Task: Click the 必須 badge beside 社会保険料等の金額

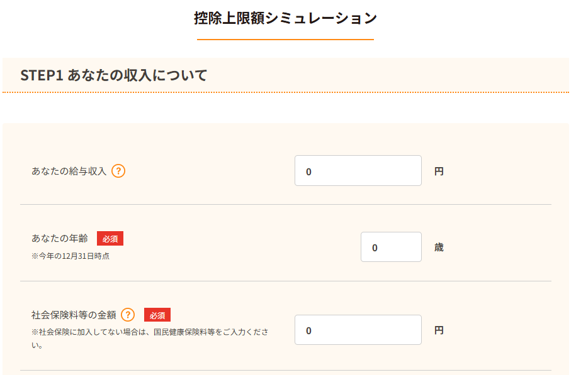Action: (x=157, y=315)
